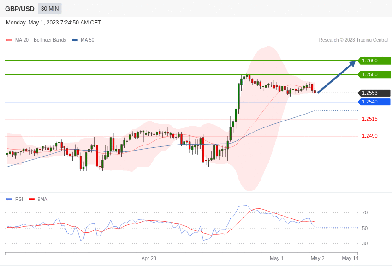392x266 pixels.
Task: Click the 1.2540 blue pivot label
Action: pyautogui.click(x=374, y=102)
